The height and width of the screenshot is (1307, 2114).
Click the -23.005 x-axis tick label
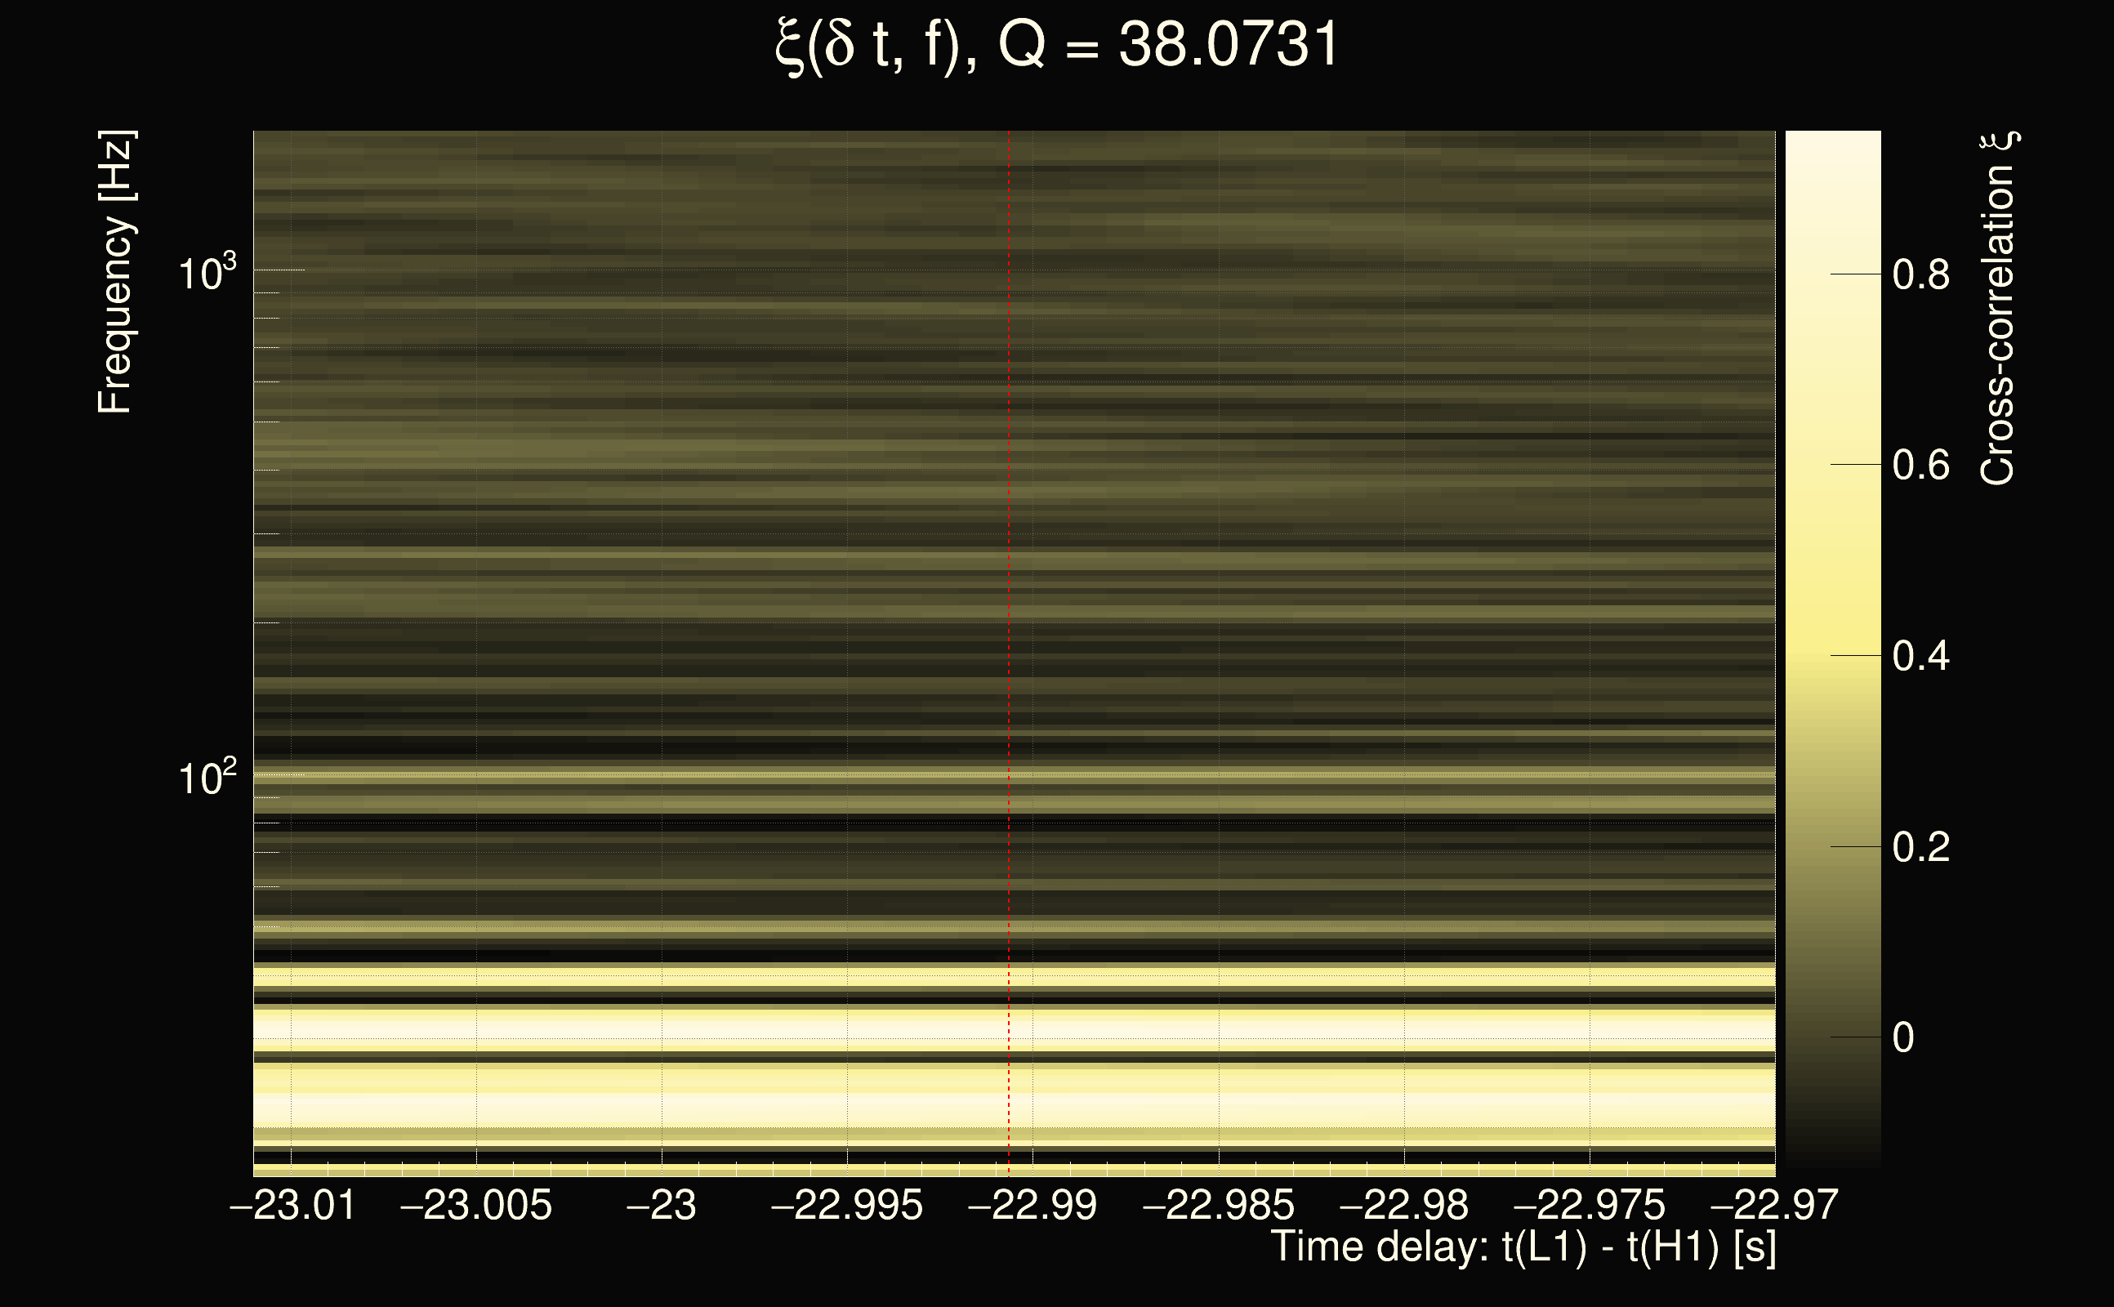(x=476, y=1205)
